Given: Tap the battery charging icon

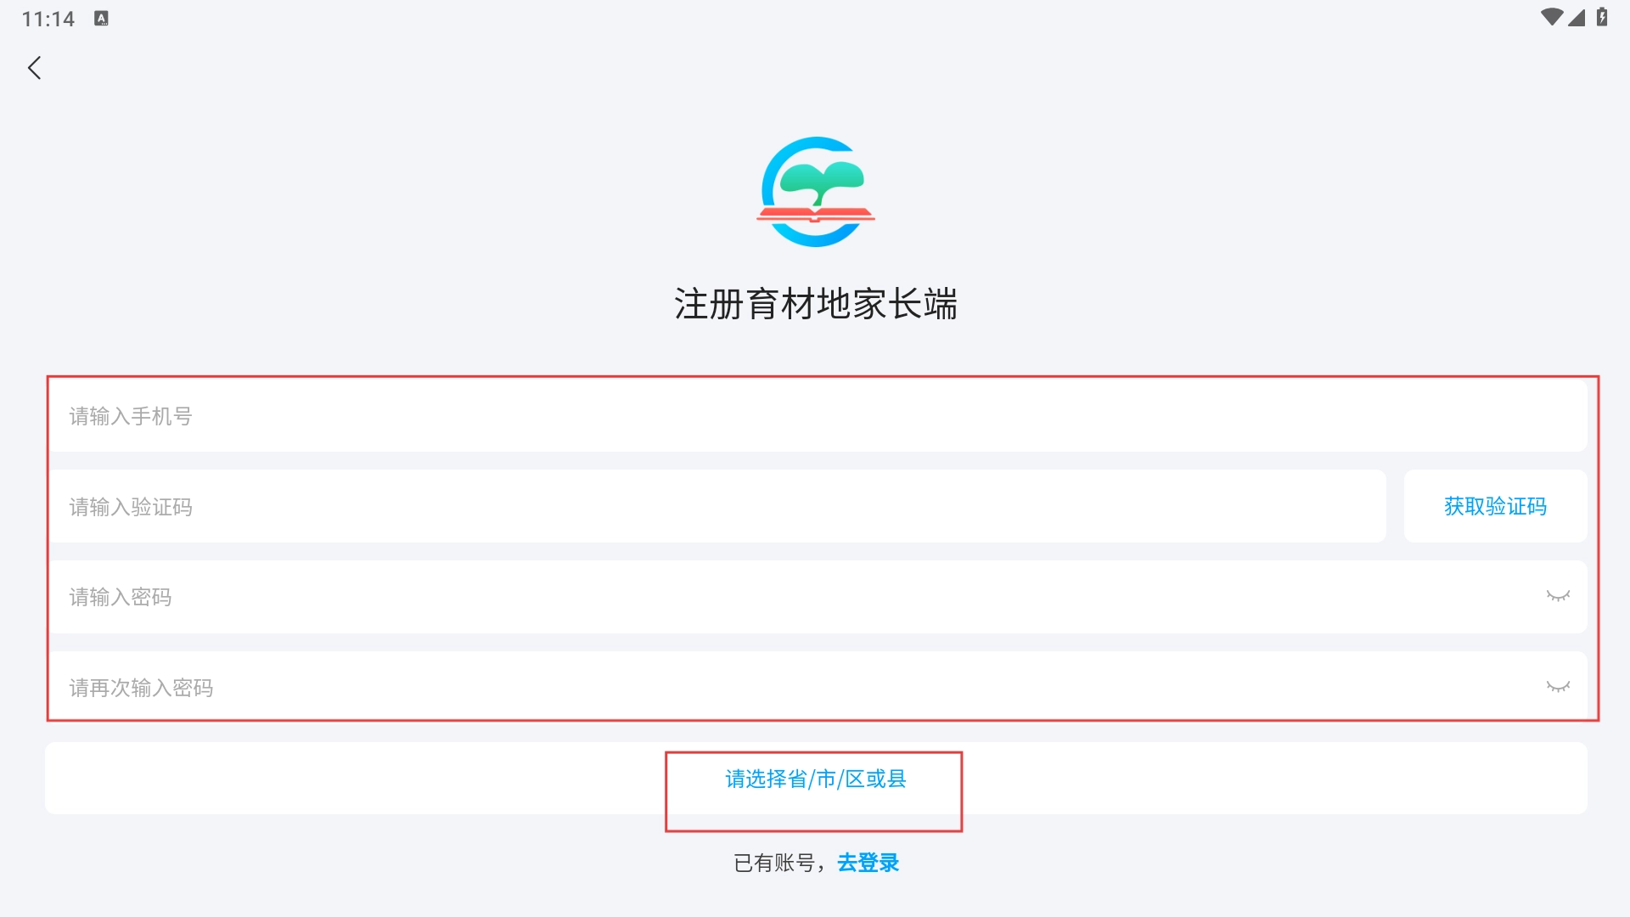Looking at the screenshot, I should (1602, 18).
